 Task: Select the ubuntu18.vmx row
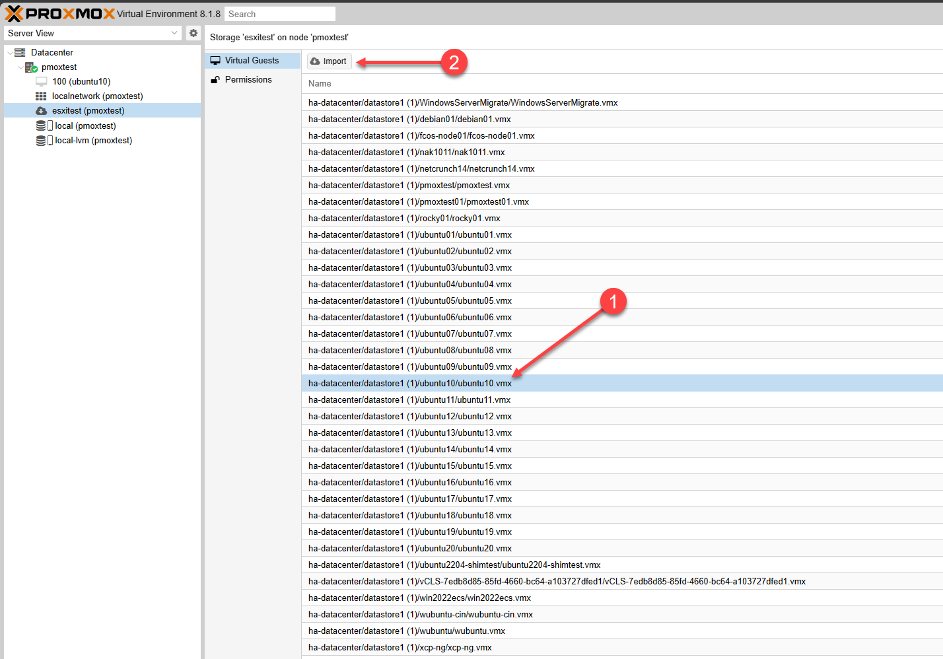tap(622, 515)
